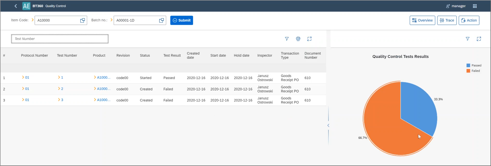The height and width of the screenshot is (166, 491).
Task: Click the 66.7% chart label
Action: (x=363, y=138)
